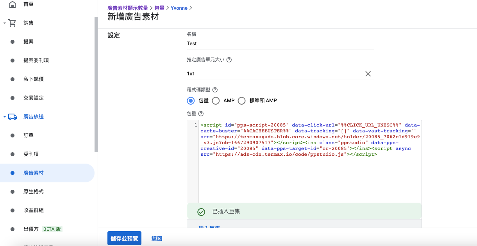
Task: Select the 標準和 AMP radio option
Action: coord(241,101)
